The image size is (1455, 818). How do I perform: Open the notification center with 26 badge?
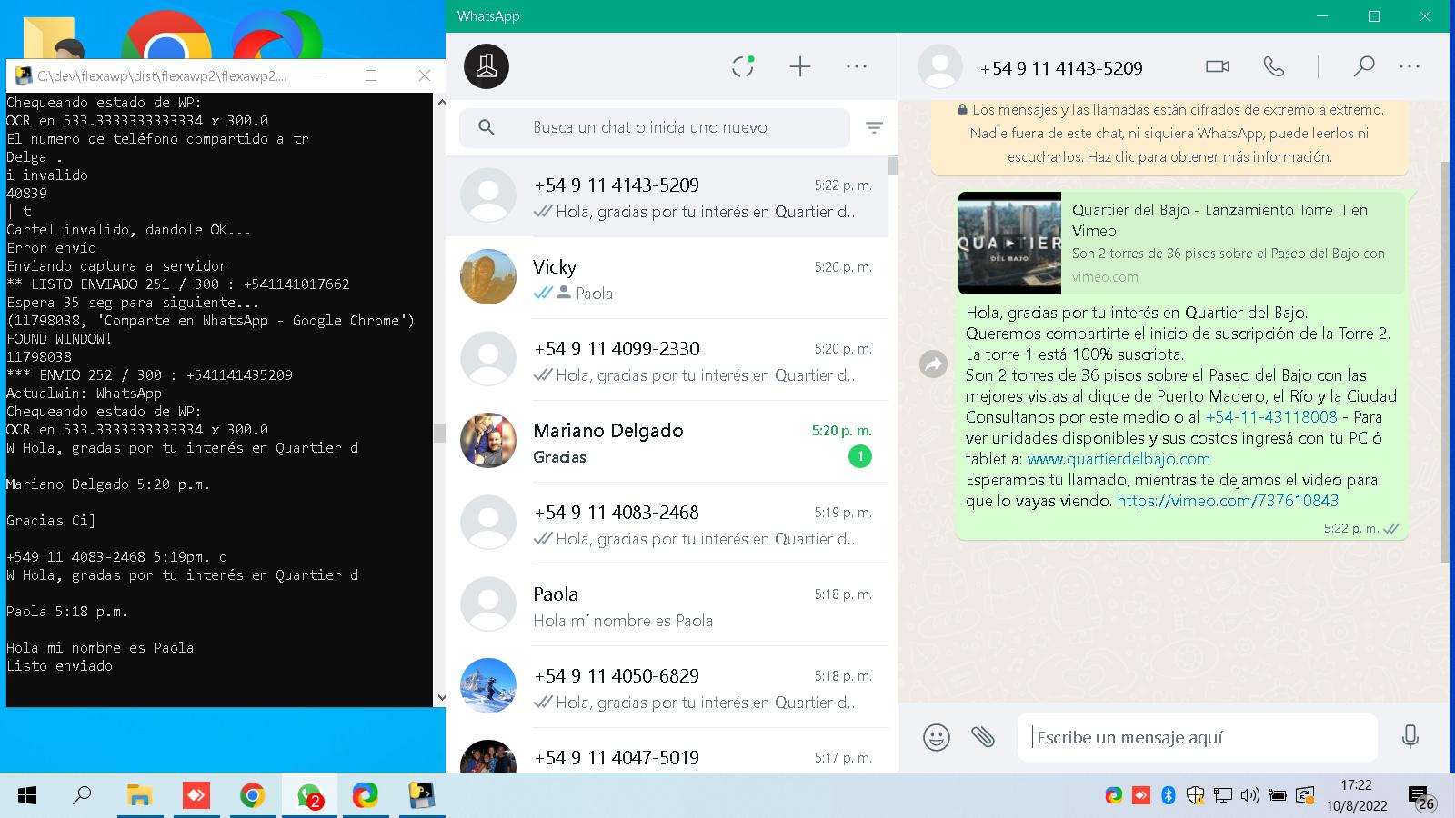[x=1421, y=798]
